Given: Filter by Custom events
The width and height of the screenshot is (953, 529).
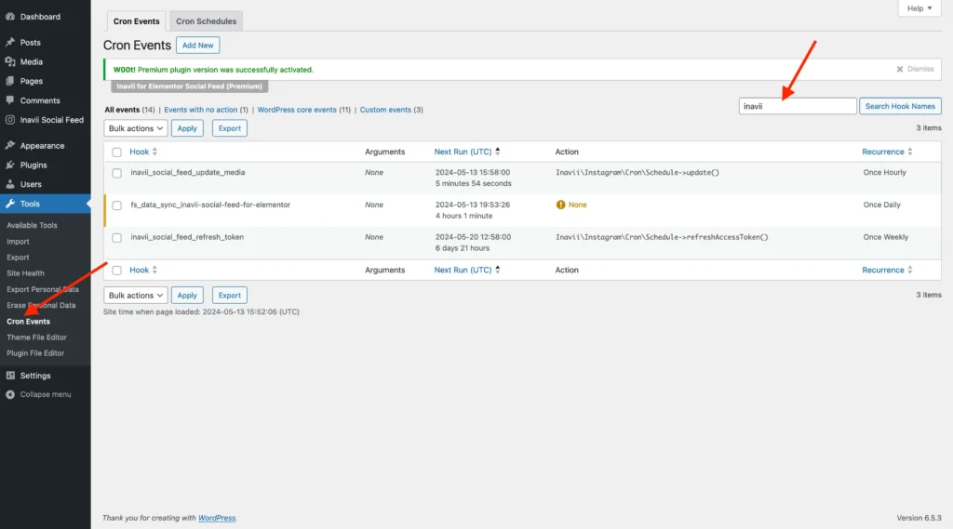Looking at the screenshot, I should tap(385, 110).
